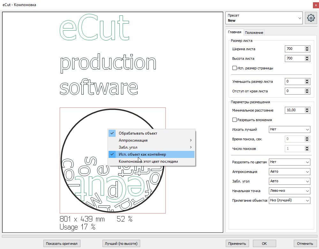Click the production outline text in preview
This screenshot has width=319, height=249.
108,63
